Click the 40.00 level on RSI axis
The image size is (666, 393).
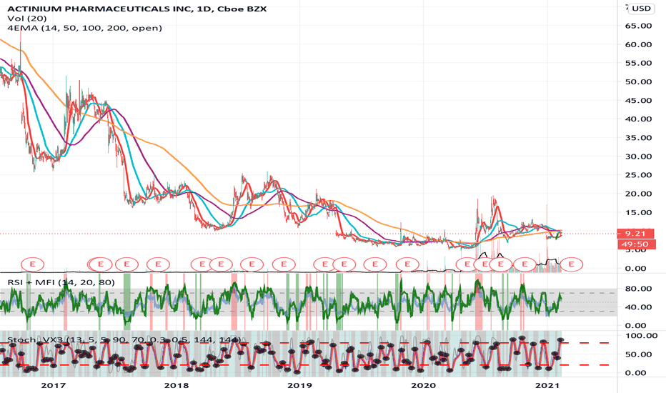click(x=638, y=307)
